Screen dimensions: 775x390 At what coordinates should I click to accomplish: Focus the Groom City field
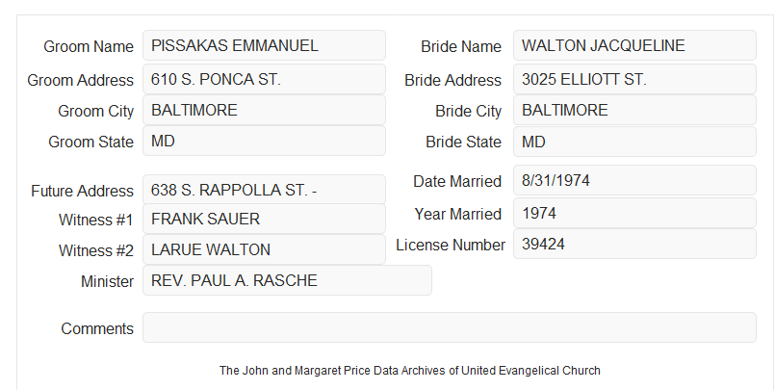coord(264,110)
